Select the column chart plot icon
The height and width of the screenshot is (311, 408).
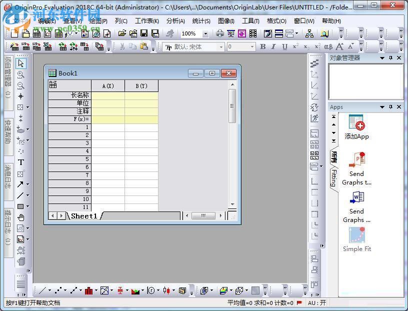click(x=88, y=290)
